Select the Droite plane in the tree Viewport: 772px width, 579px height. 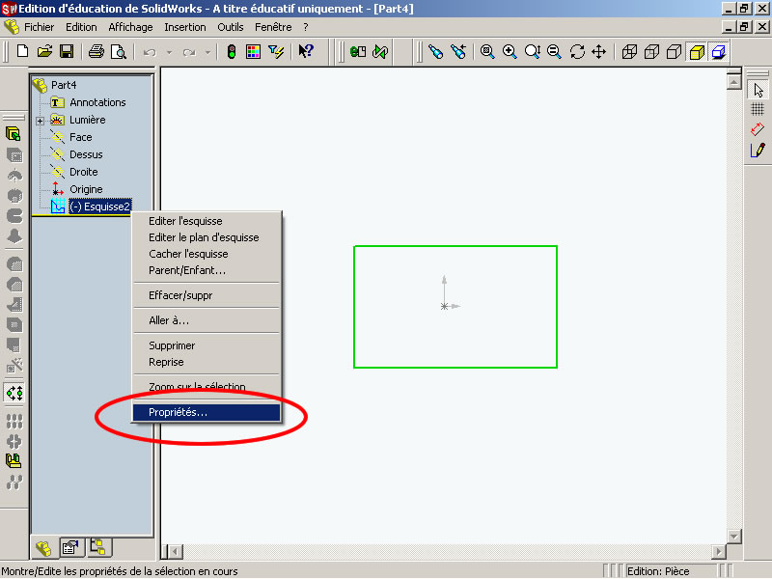pos(84,172)
